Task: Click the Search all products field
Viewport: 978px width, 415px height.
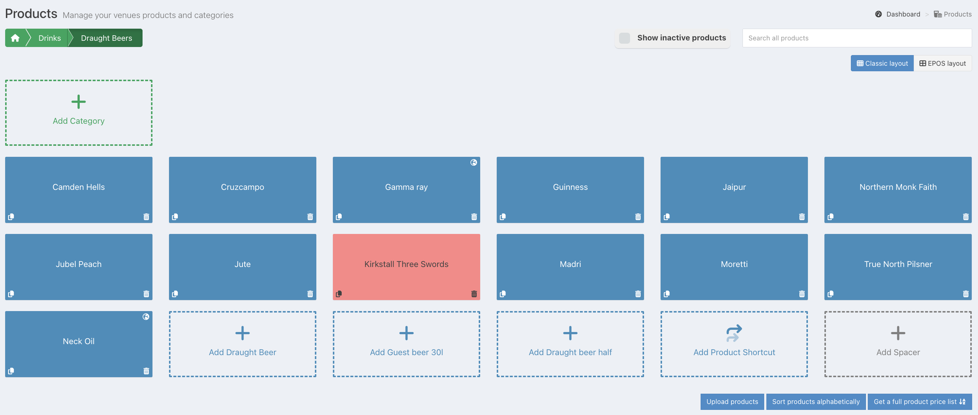Action: [x=857, y=38]
